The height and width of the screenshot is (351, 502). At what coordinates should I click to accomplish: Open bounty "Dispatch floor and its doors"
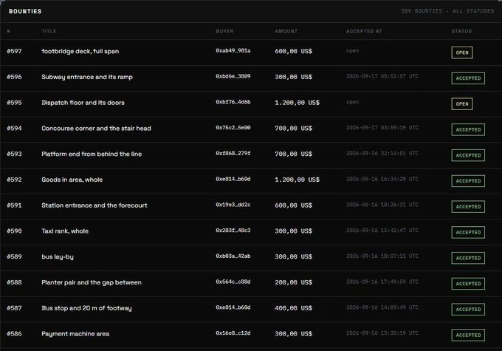[x=83, y=103]
